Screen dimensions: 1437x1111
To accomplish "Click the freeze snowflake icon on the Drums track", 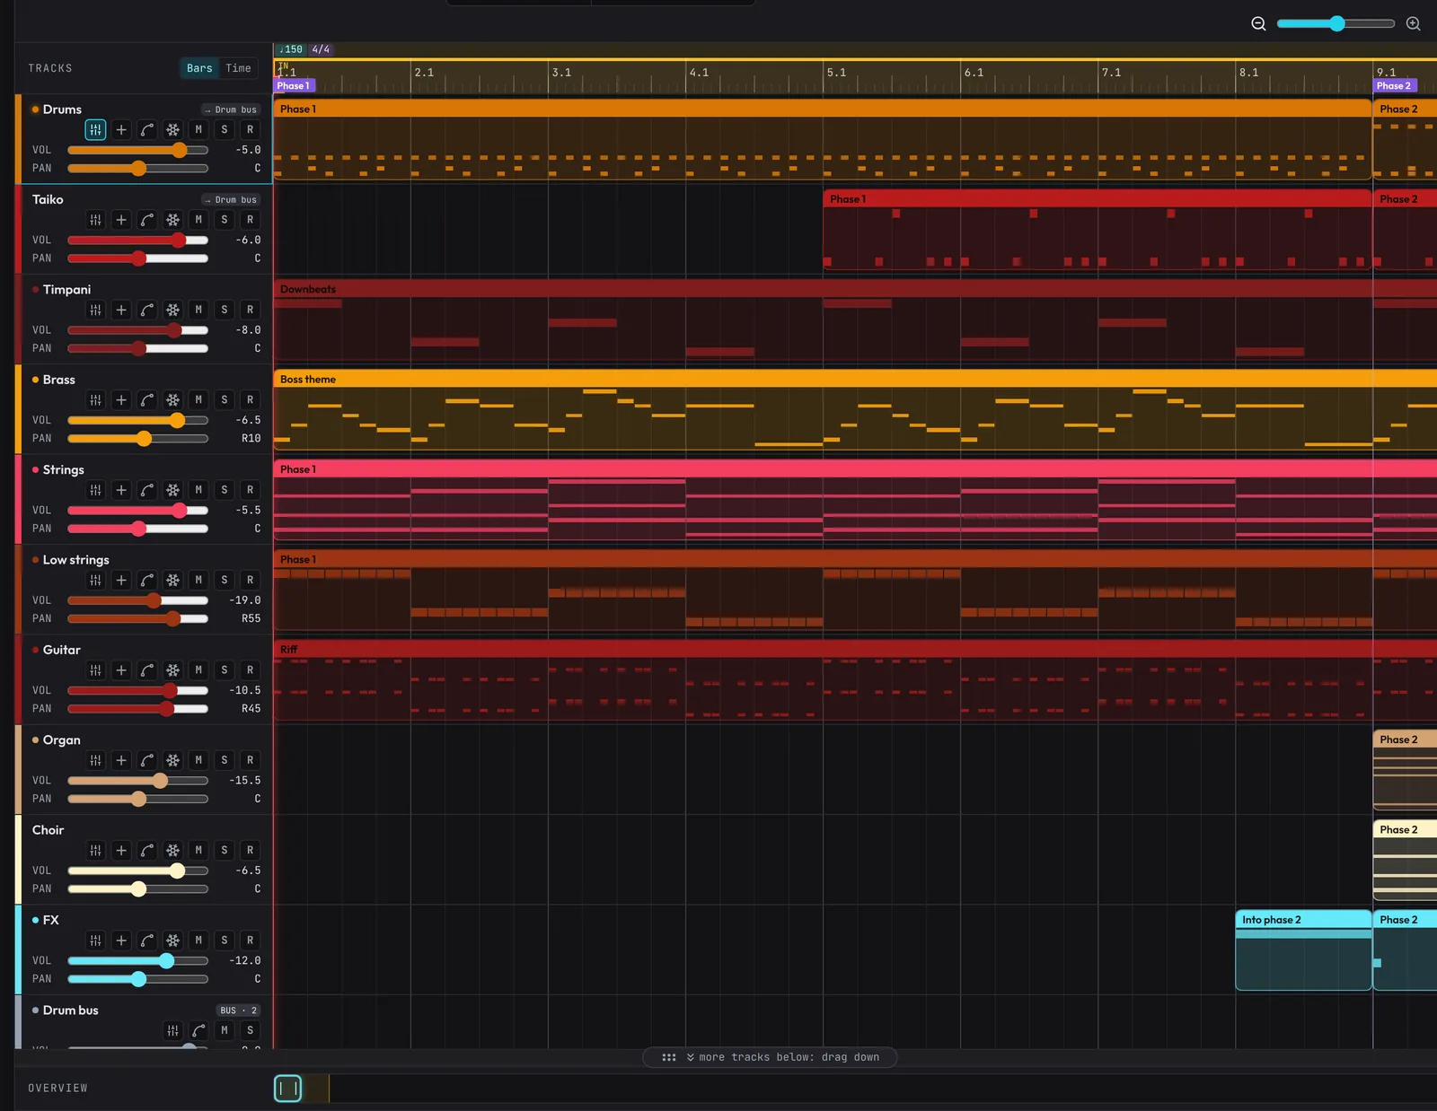I will pos(173,130).
